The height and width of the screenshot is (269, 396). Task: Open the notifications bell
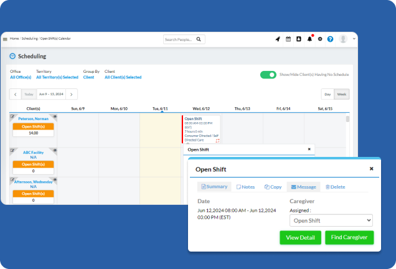309,39
